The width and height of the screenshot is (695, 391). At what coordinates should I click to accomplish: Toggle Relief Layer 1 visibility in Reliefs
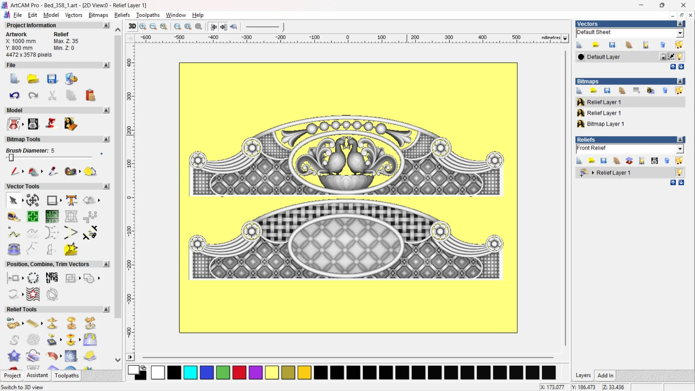(x=679, y=173)
